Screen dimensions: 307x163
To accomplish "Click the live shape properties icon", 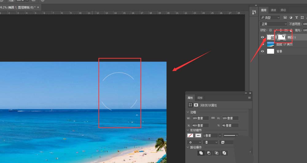I will [x=190, y=105].
